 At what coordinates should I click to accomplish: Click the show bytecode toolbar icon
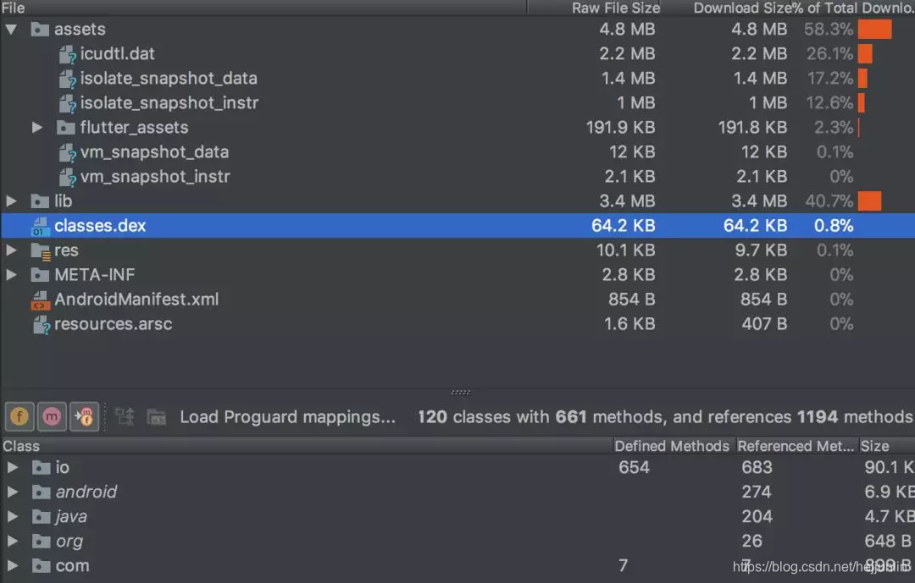coord(125,416)
